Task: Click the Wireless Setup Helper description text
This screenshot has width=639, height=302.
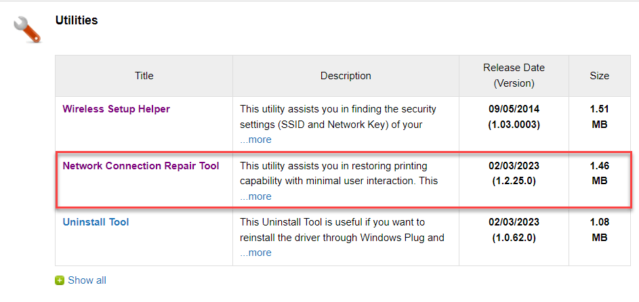Action: [x=338, y=116]
